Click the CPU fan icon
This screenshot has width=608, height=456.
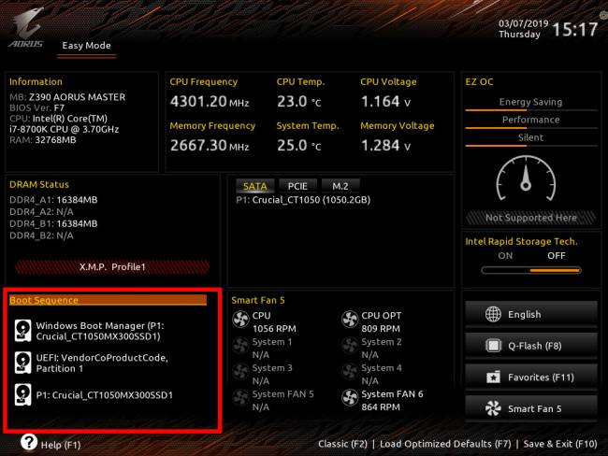tap(240, 320)
